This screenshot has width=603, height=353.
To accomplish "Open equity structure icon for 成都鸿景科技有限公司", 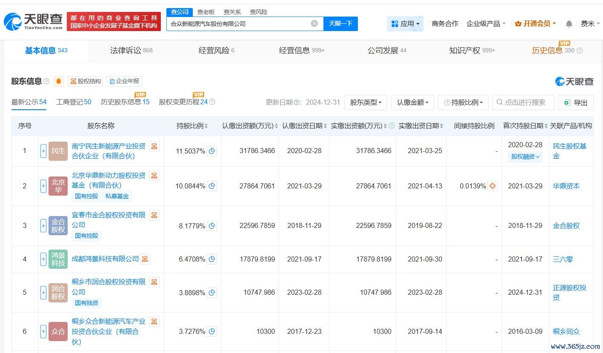I will click(x=145, y=259).
